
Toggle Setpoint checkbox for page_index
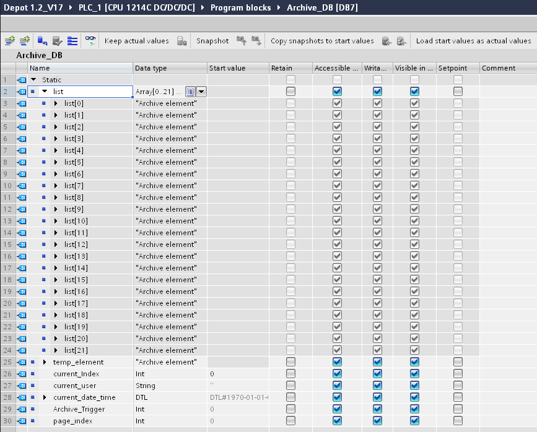pos(458,421)
